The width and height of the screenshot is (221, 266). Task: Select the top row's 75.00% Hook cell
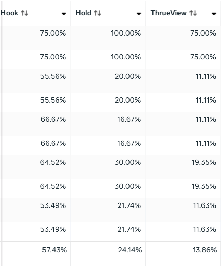tap(53, 34)
